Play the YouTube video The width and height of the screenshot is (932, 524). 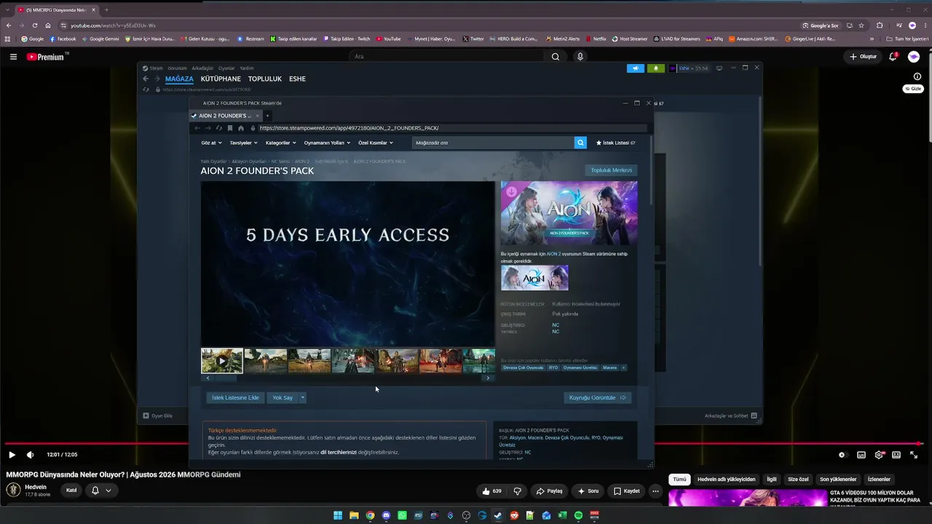pos(12,455)
